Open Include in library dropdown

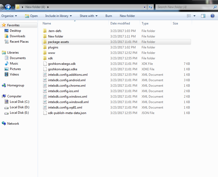click(x=58, y=16)
